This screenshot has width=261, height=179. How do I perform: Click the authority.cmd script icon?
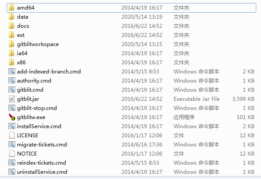[x=12, y=81]
